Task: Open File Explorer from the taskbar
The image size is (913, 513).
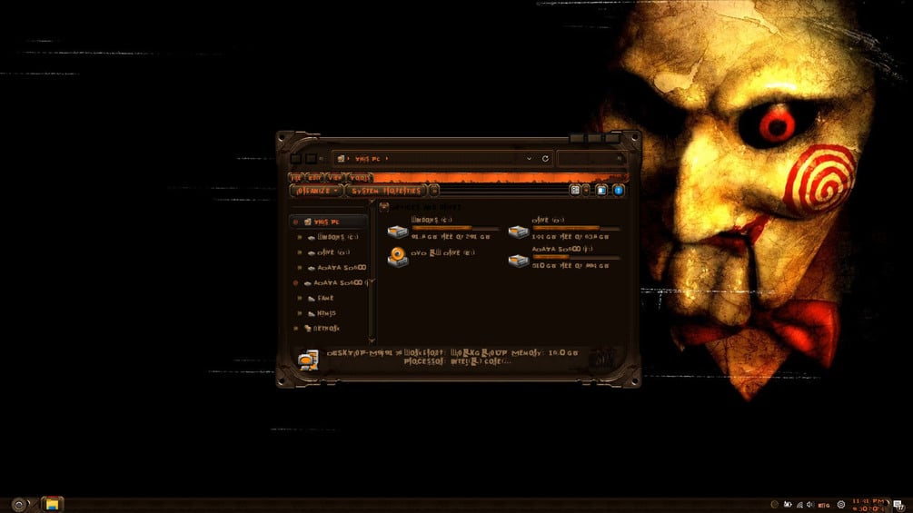Action: pos(52,504)
